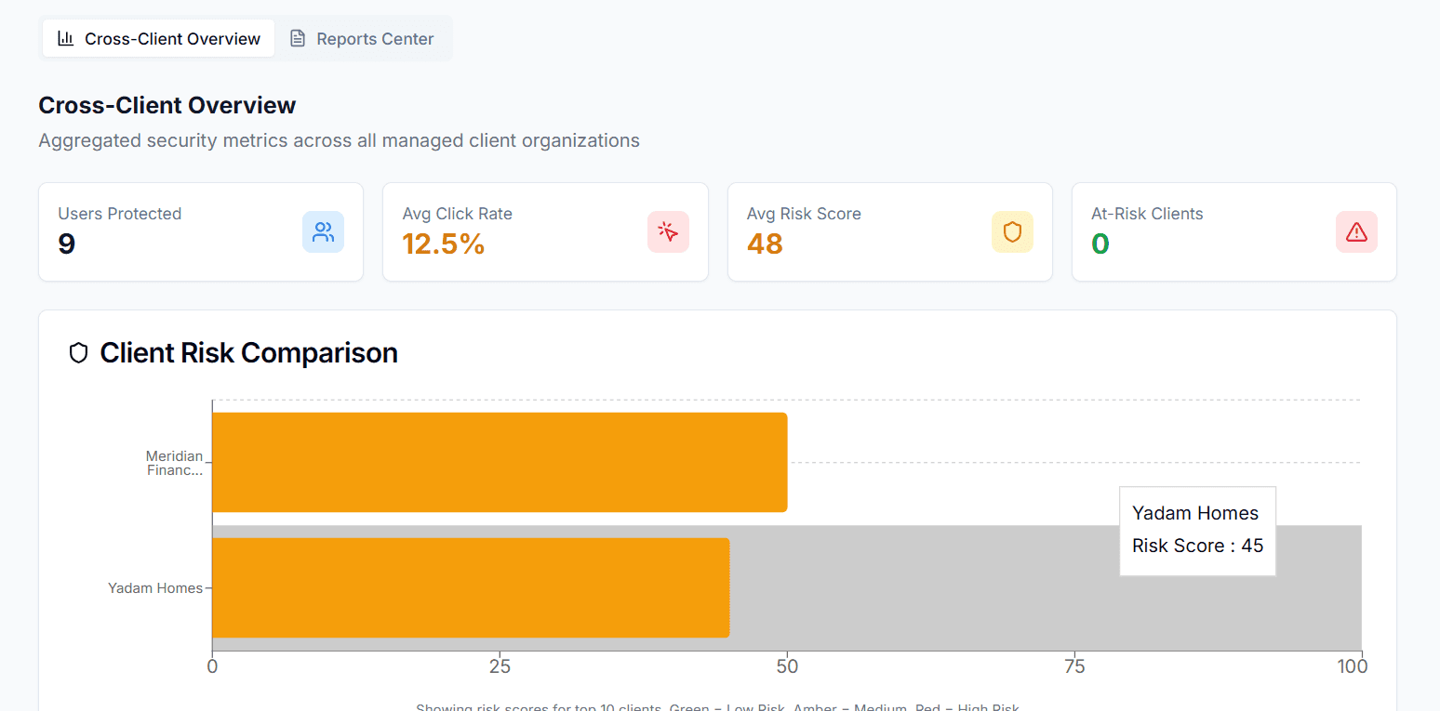Click the cursor-click icon on Avg Click Rate card

[668, 231]
